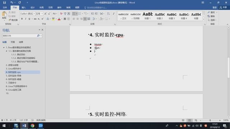Click the Save icon in title bar
This screenshot has width=230, height=129.
(x=4, y=3)
